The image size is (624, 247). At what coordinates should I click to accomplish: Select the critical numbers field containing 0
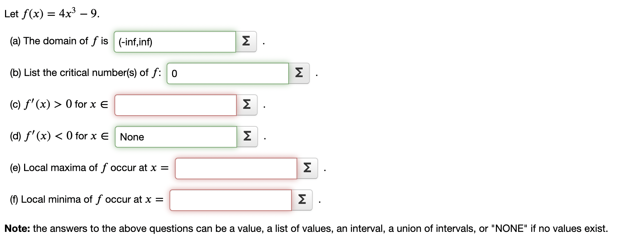coord(228,73)
